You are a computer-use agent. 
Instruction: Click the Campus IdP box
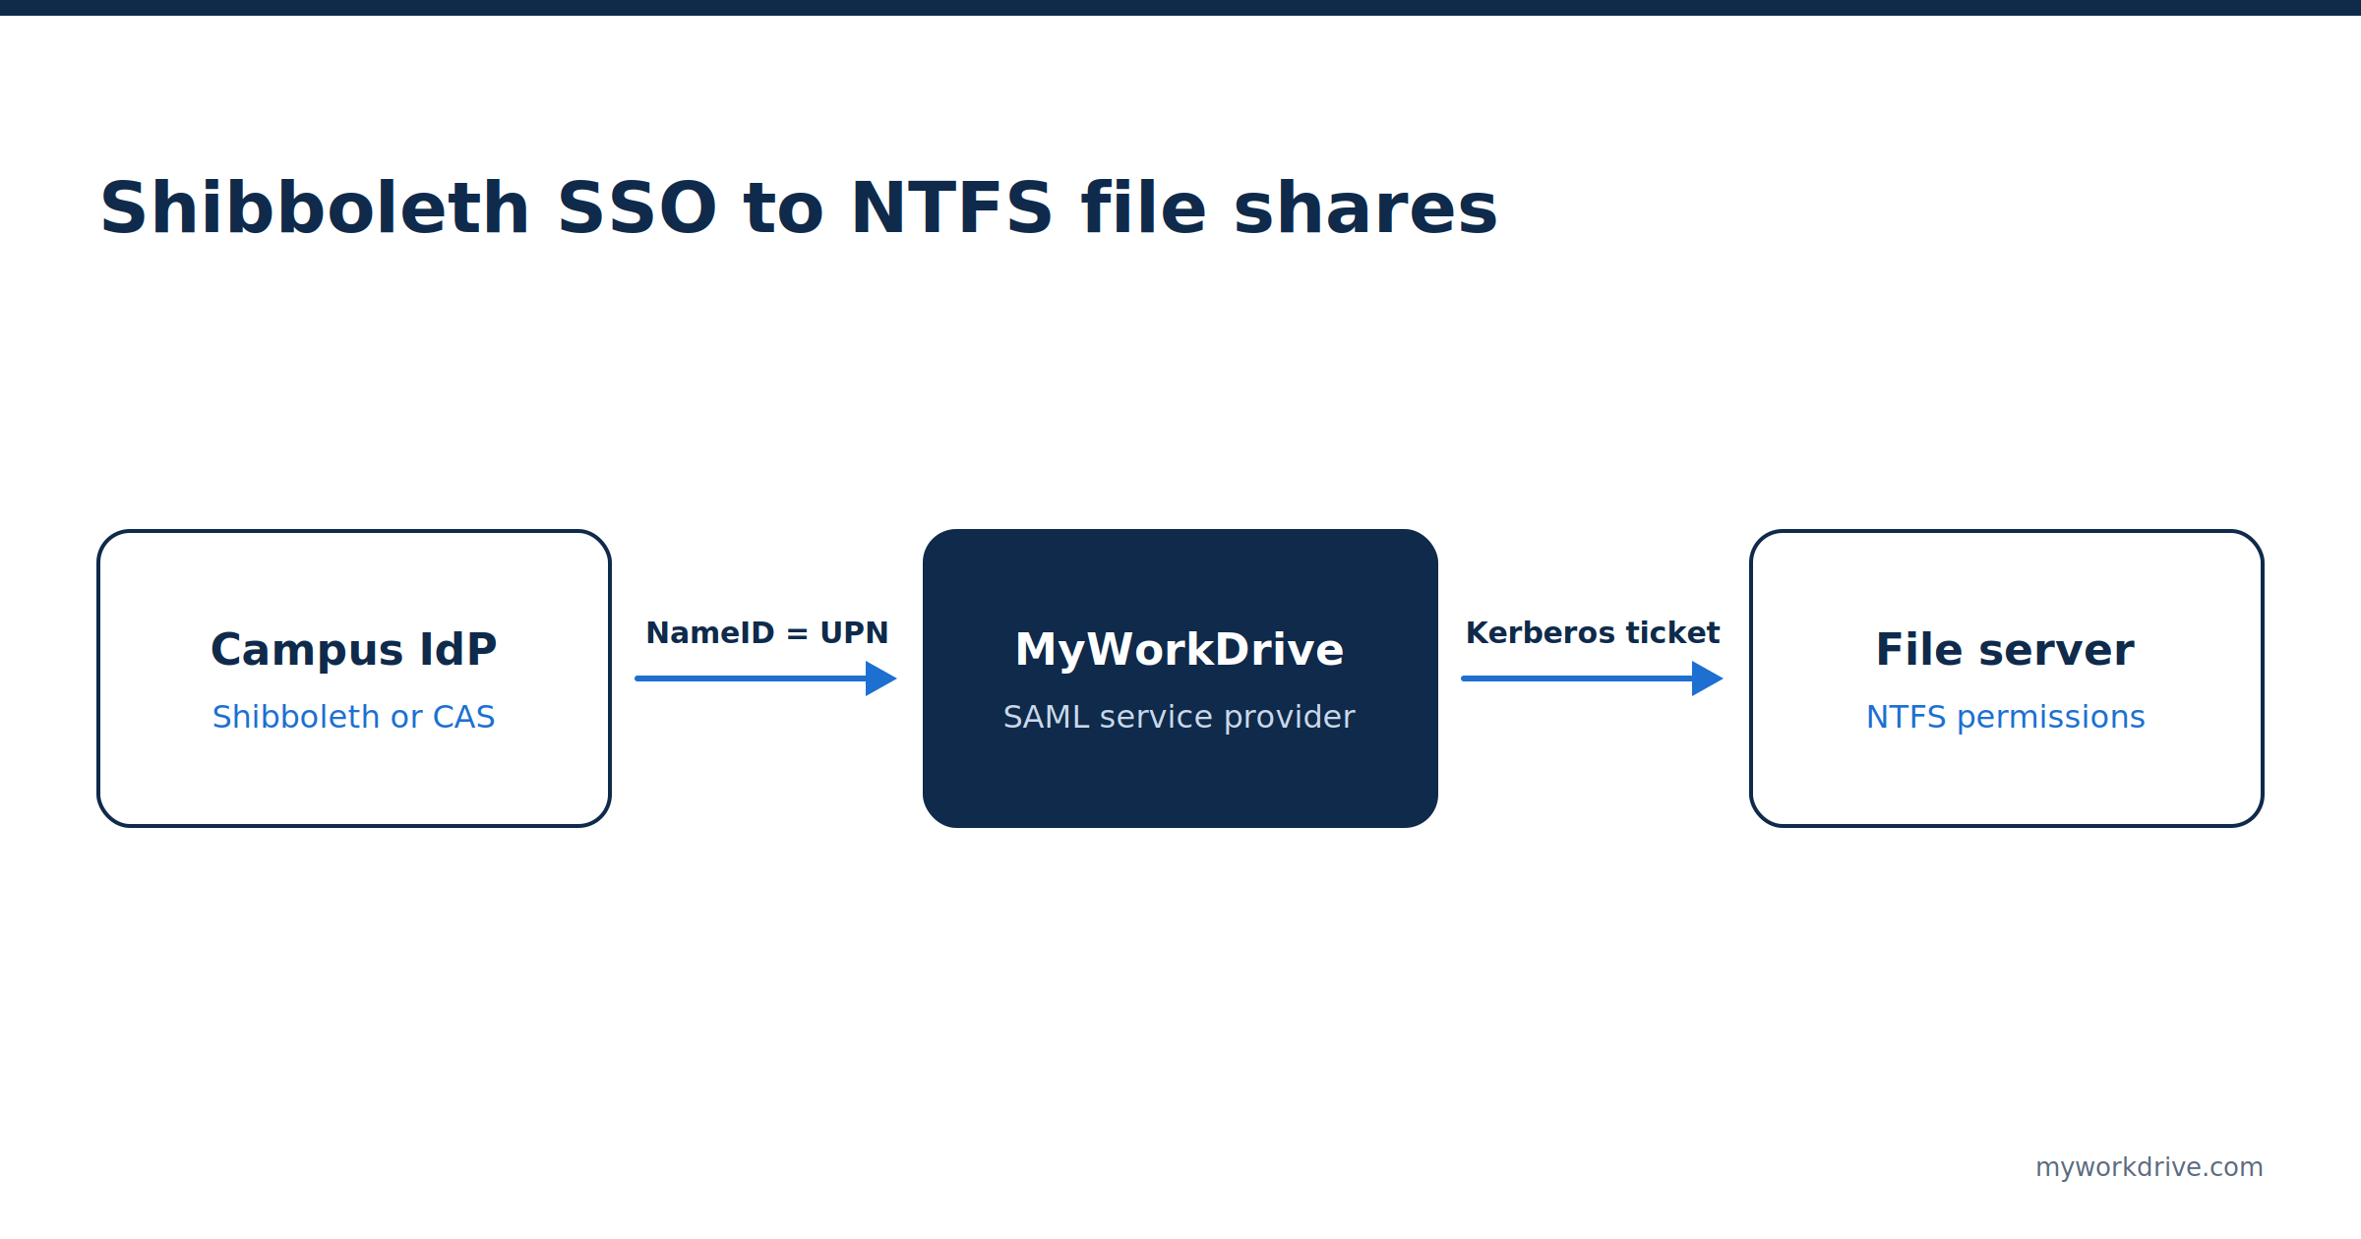click(354, 678)
